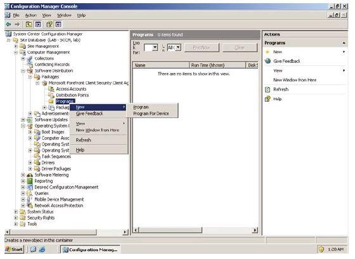
Task: Click the Up one level toolbar icon
Action: pyautogui.click(x=29, y=24)
